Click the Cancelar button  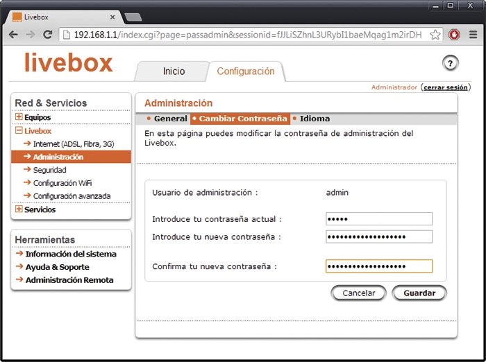pyautogui.click(x=359, y=293)
